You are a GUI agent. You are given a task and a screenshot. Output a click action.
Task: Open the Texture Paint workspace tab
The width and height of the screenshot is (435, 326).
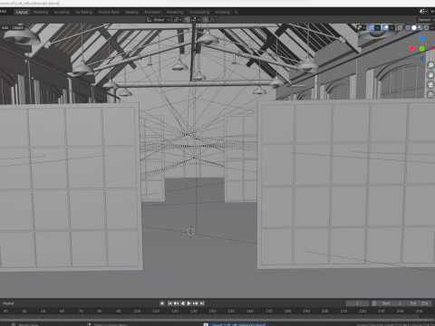(109, 12)
